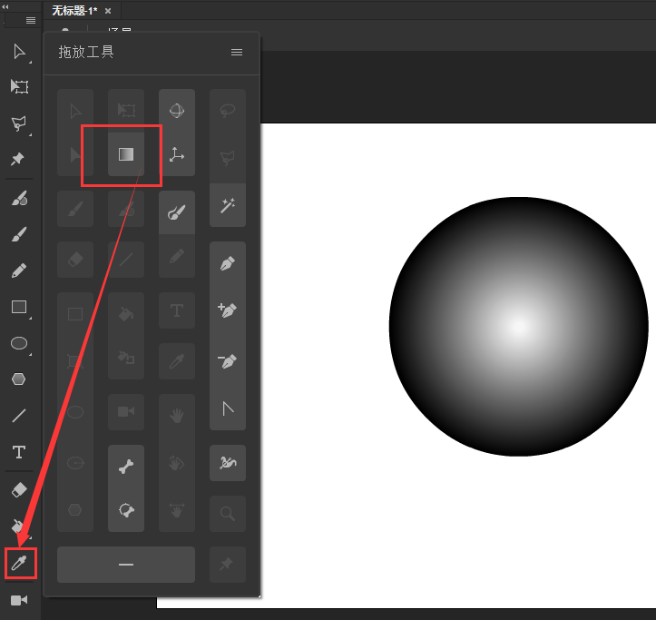Open the toolbar options menu at top left
This screenshot has height=620, width=656.
31,20
